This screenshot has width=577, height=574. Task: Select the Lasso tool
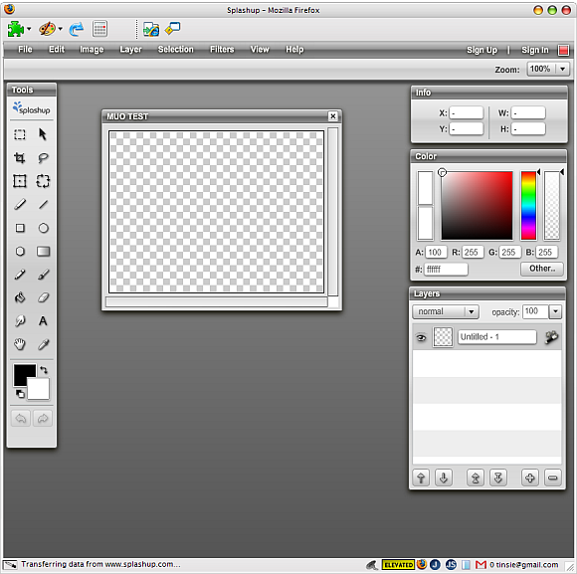point(43,158)
